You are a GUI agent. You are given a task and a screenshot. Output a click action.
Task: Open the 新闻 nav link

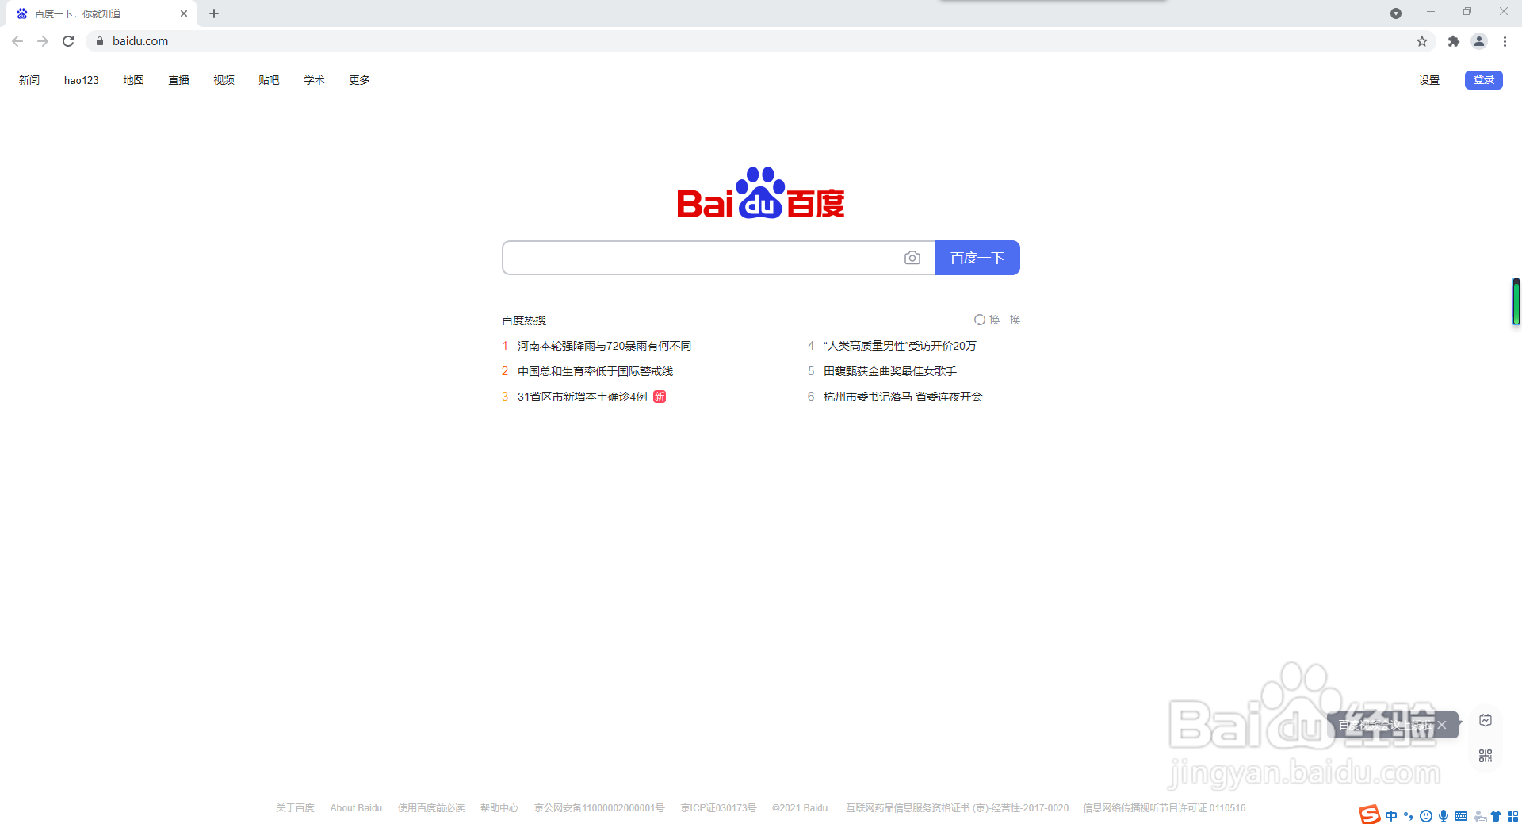pyautogui.click(x=29, y=80)
